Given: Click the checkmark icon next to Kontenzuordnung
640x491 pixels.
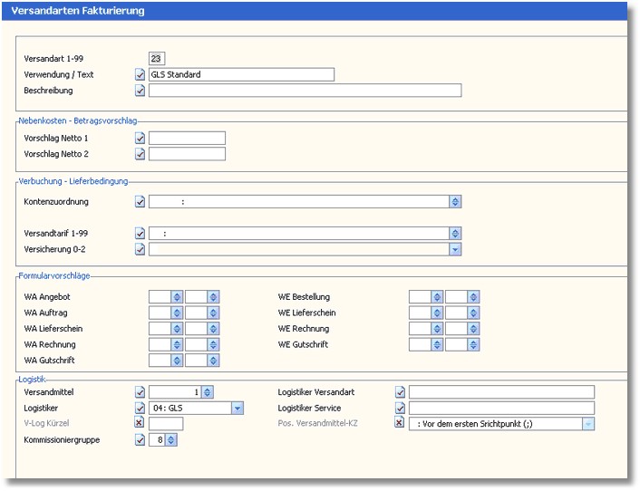Looking at the screenshot, I should (x=140, y=202).
